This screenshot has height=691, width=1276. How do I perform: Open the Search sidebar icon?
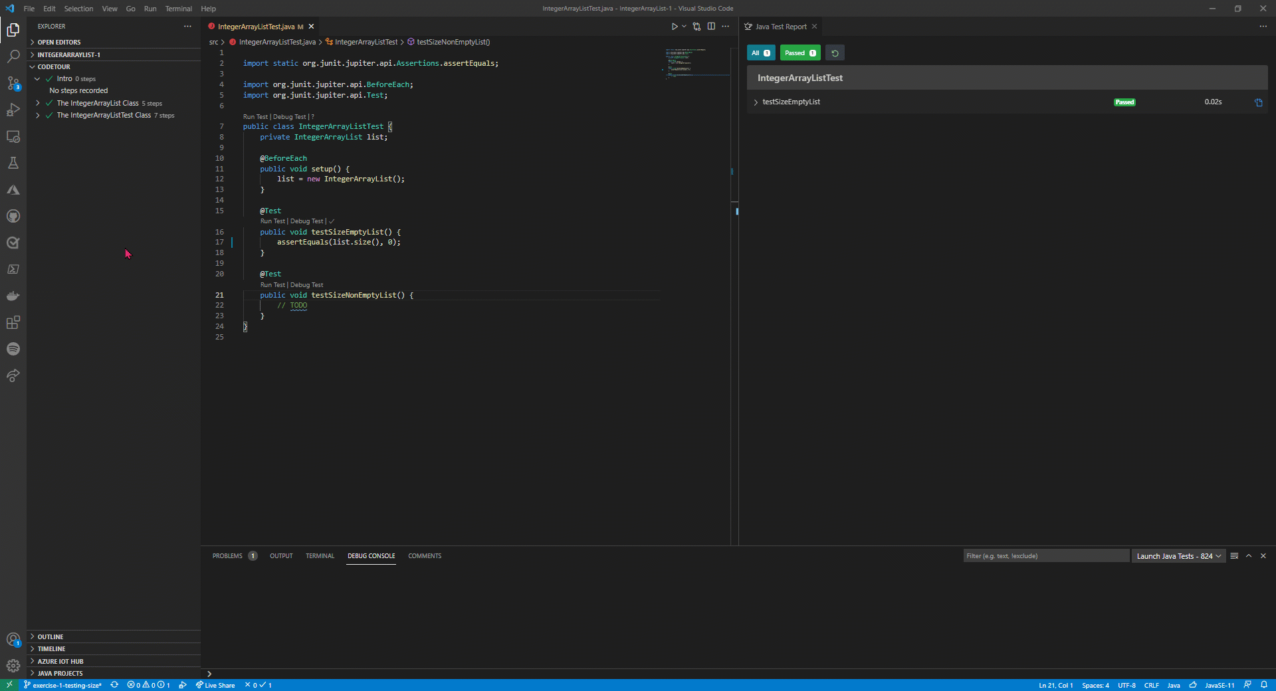pos(13,56)
